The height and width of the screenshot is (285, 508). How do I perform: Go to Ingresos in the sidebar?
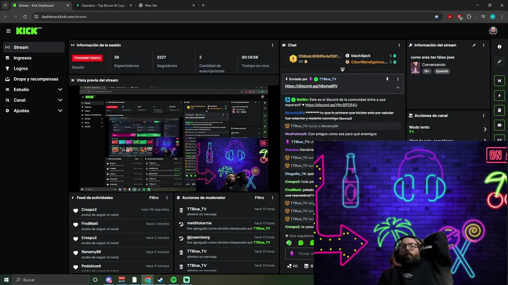pos(34,58)
